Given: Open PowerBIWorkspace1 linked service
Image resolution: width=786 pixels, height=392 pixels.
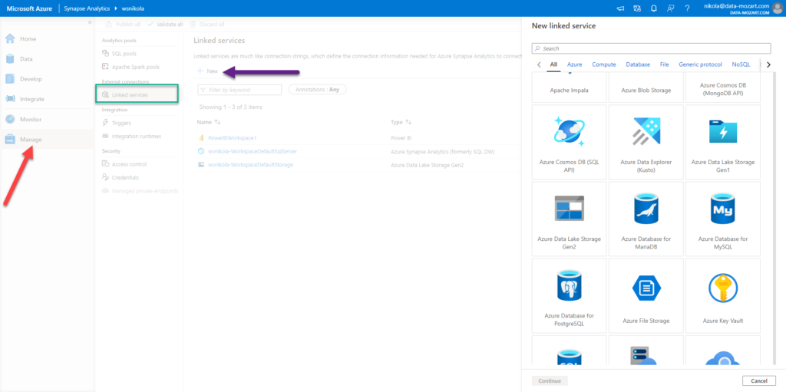Looking at the screenshot, I should (232, 137).
